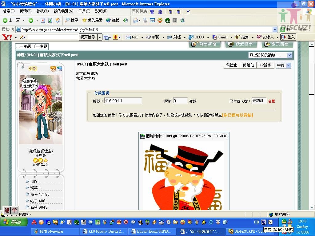Click the Yahoo toolbar pencil icon
This screenshot has height=236, width=315.
(x=22, y=37)
